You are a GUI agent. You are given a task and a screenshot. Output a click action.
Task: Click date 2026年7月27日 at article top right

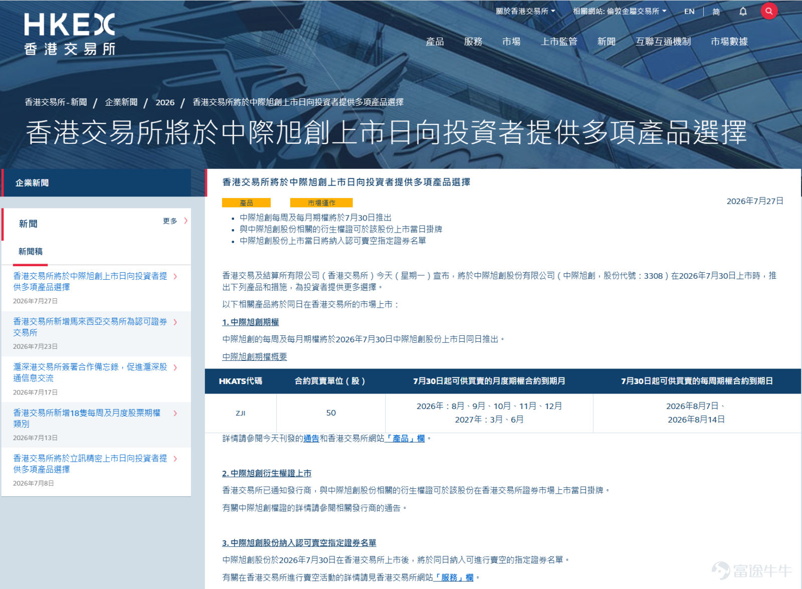point(755,201)
